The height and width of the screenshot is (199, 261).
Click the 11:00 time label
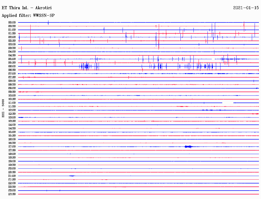point(12,103)
